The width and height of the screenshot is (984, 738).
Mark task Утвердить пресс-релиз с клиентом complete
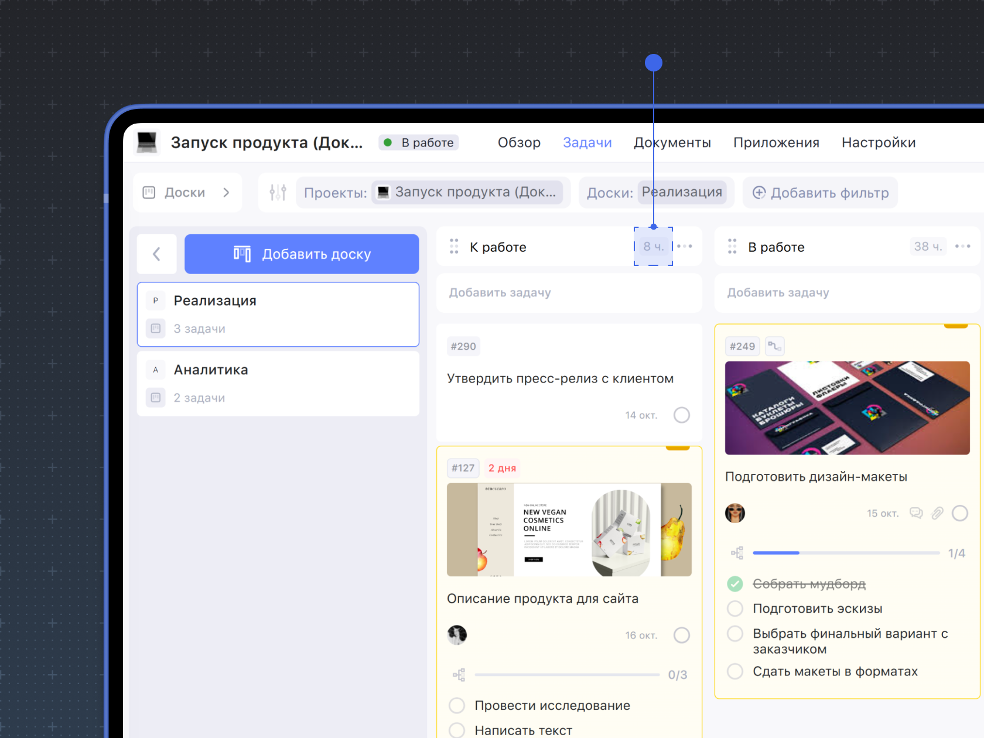point(681,415)
